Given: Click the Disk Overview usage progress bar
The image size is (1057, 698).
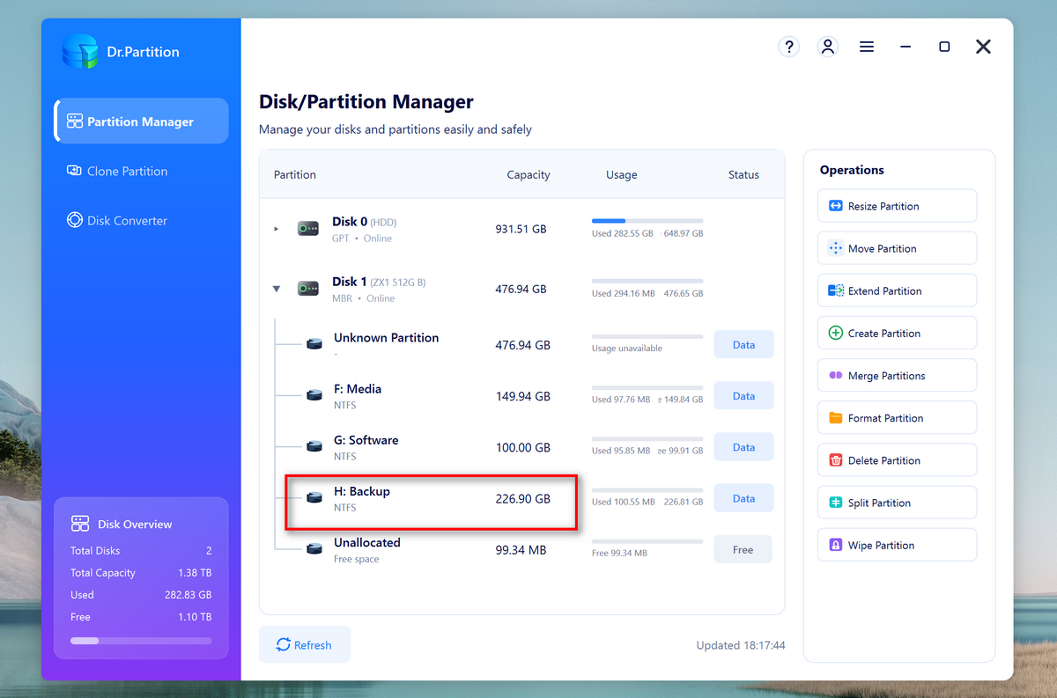Looking at the screenshot, I should pos(141,641).
